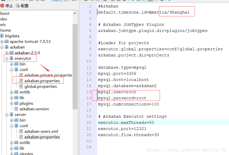Expand the bin node under executor
The height and width of the screenshot is (155, 229).
click(x=11, y=64)
